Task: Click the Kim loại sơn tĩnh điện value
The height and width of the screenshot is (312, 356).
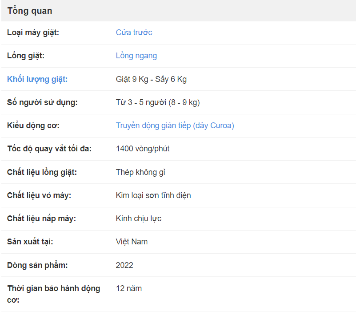Action: click(153, 195)
